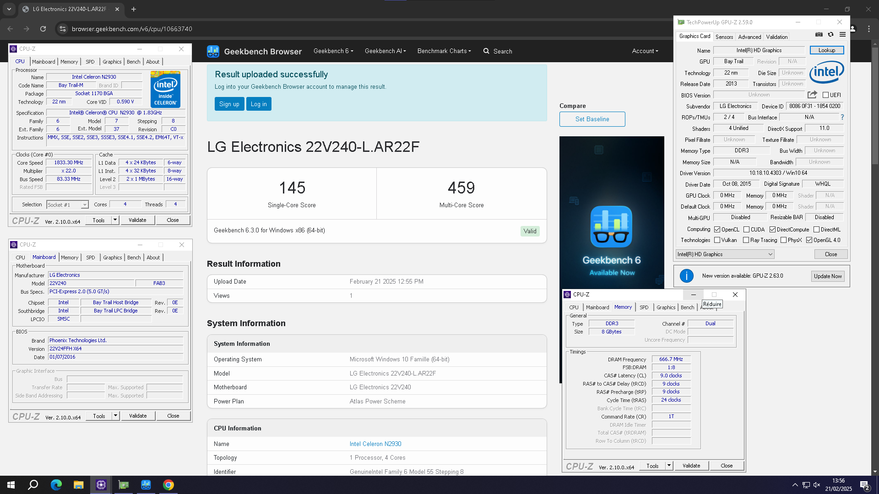
Task: Open GPU selection dropdown in GPU-Z
Action: pos(725,254)
